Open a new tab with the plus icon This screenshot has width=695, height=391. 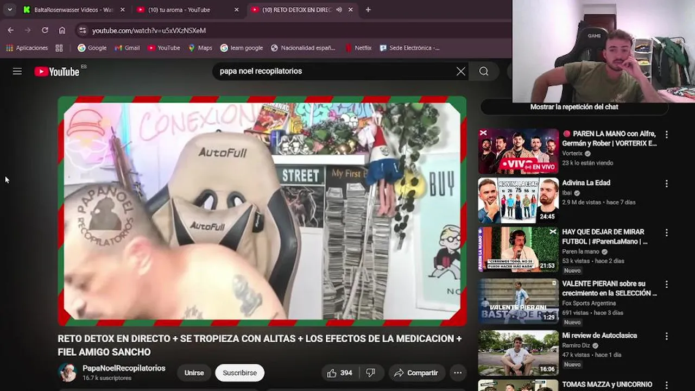pos(368,10)
